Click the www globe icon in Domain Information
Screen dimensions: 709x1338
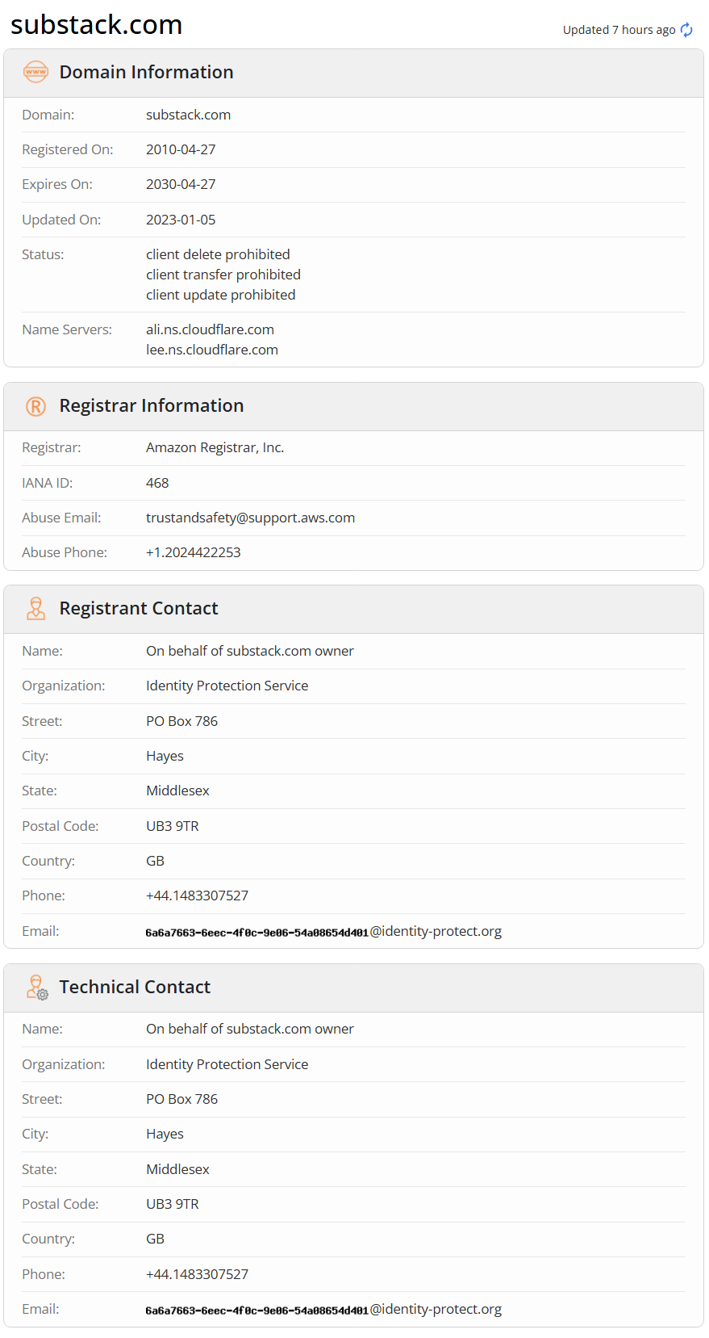(35, 72)
